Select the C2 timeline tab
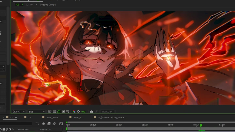235x132 pixels. pos(12,117)
